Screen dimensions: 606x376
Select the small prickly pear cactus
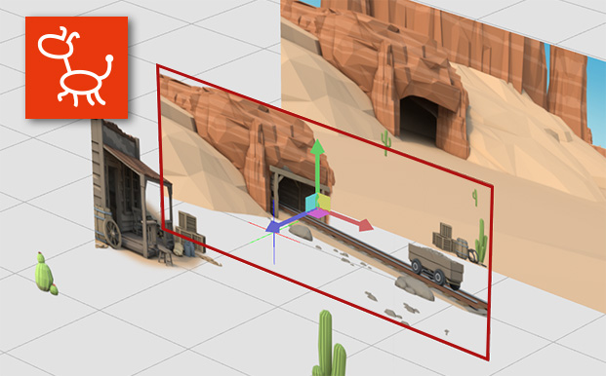pos(46,274)
